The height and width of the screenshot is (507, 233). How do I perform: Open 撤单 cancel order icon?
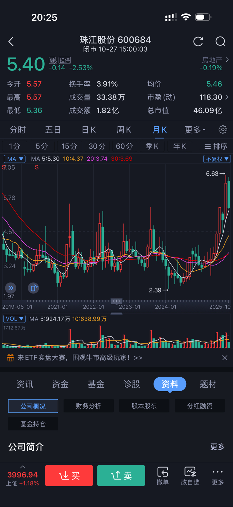163,476
